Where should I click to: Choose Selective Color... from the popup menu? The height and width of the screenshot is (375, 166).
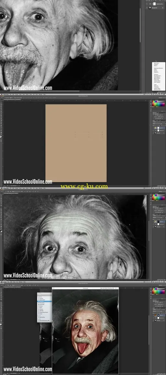pyautogui.click(x=158, y=90)
